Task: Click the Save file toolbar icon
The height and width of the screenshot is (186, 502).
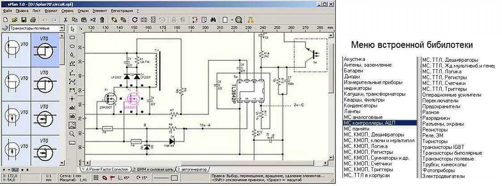Action: click(23, 20)
